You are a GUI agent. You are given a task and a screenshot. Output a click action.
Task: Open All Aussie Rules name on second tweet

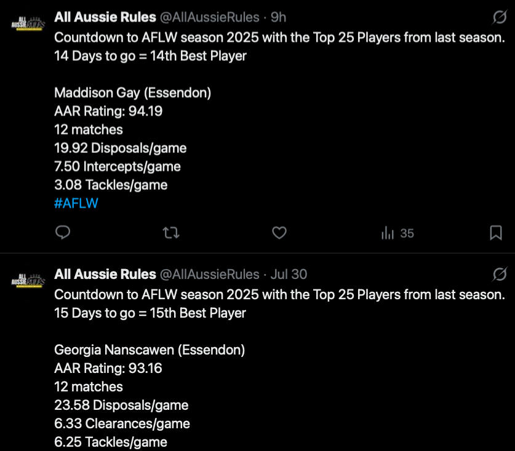tap(105, 274)
